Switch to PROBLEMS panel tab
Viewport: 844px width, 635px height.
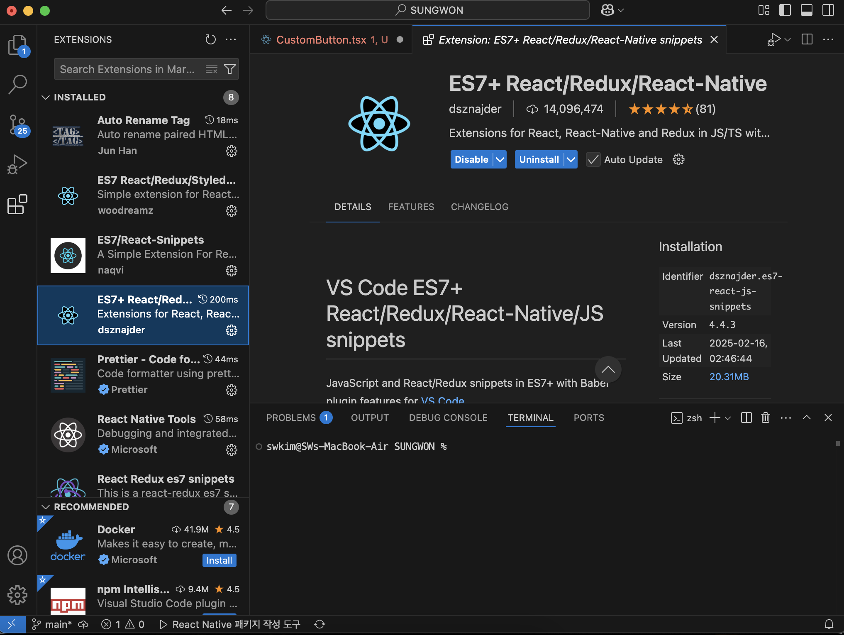tap(299, 418)
